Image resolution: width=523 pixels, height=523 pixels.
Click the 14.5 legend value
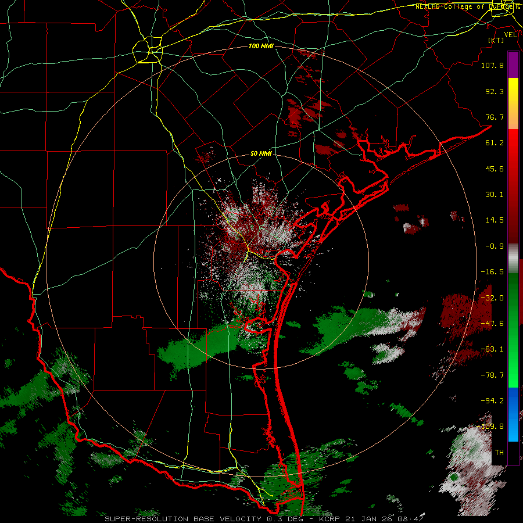(x=495, y=220)
